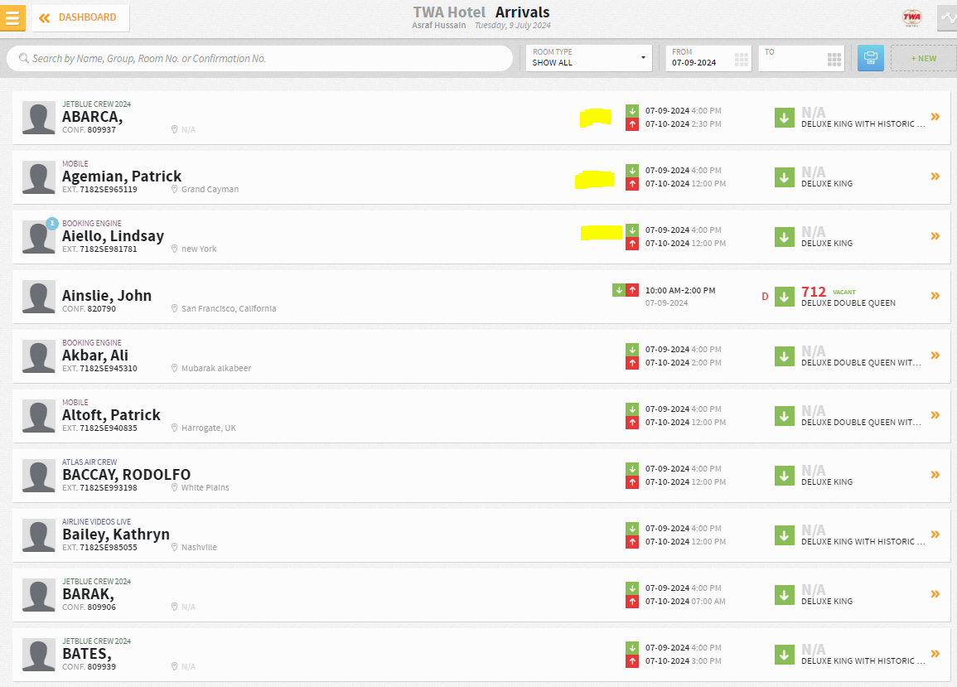
Task: Print the arrivals list
Action: click(x=870, y=58)
